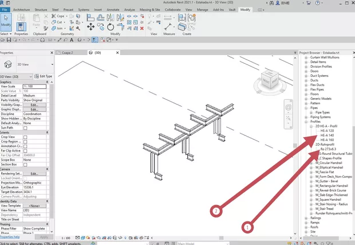Screen dimensions: 355x245
Task: Click the ViewCube in 3D view
Action: point(268,81)
